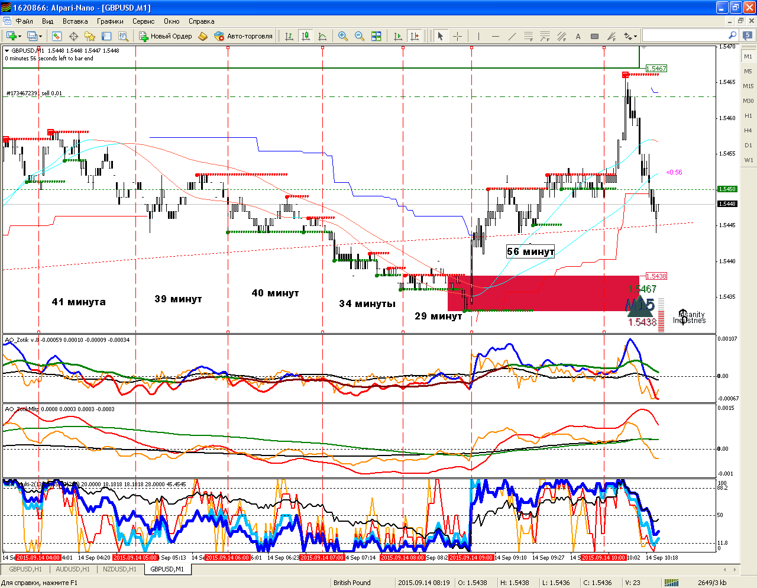Click the toolbar search input field
Viewport: 757px width, 588px height.
pos(690,35)
